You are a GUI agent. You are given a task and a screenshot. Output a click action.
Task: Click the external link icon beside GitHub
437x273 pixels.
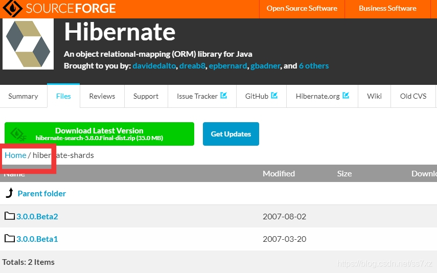point(274,96)
